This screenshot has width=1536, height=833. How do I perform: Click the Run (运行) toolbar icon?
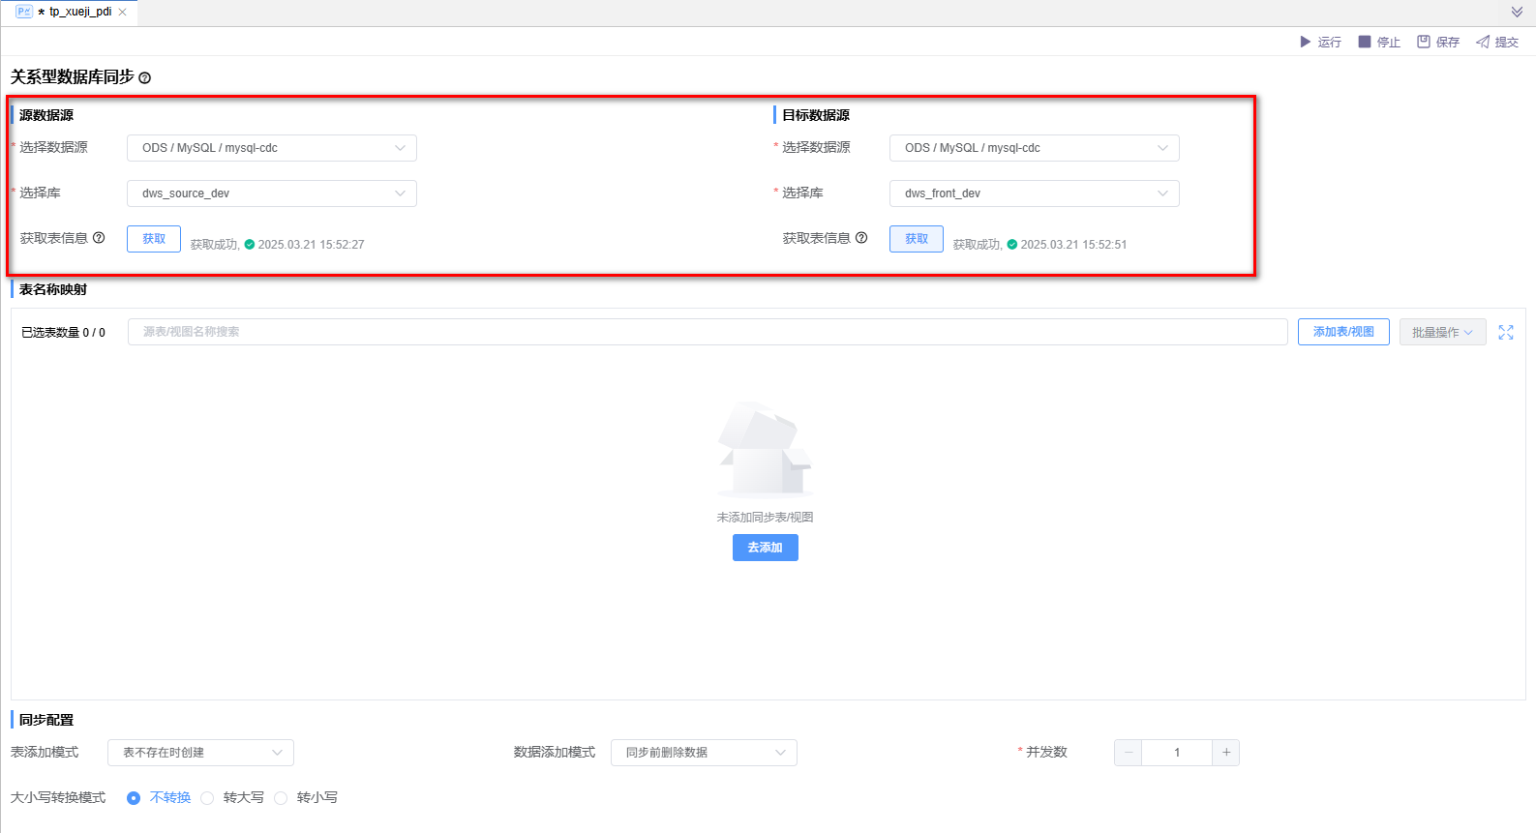pos(1306,42)
